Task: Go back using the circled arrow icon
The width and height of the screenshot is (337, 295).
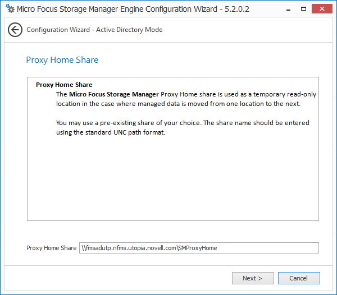Action: click(15, 30)
